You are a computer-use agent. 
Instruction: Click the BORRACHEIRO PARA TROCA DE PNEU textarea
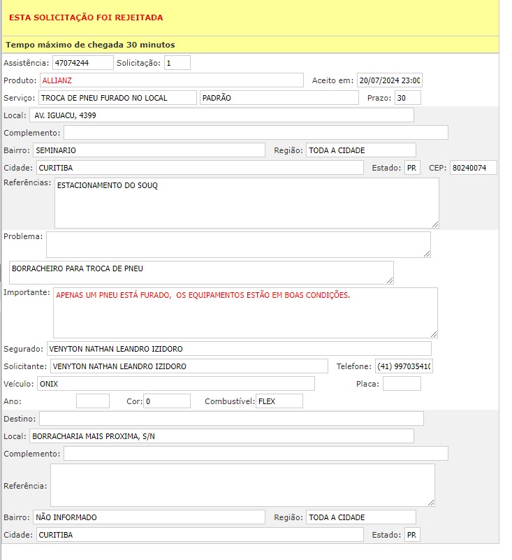pyautogui.click(x=201, y=273)
